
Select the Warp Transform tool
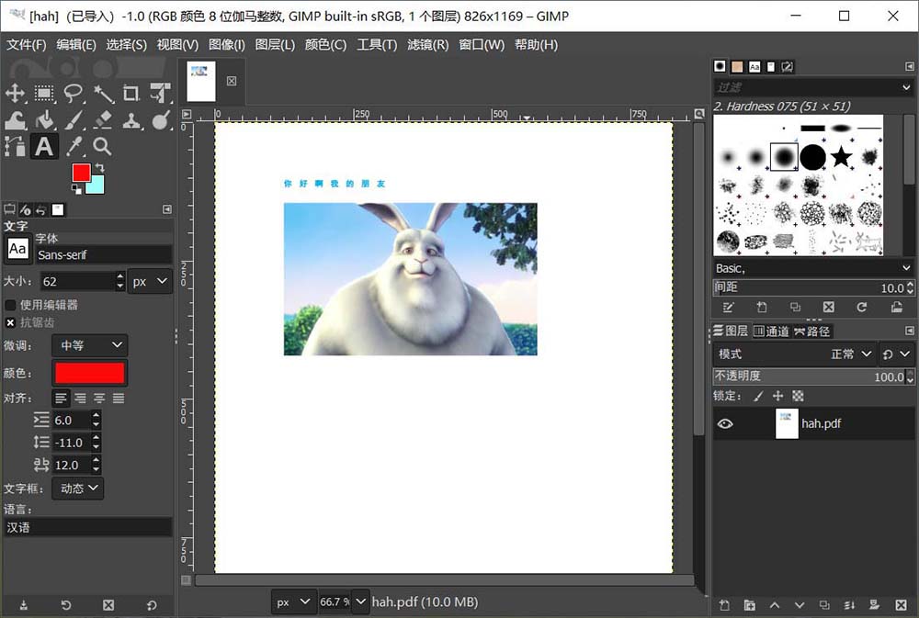coord(15,120)
